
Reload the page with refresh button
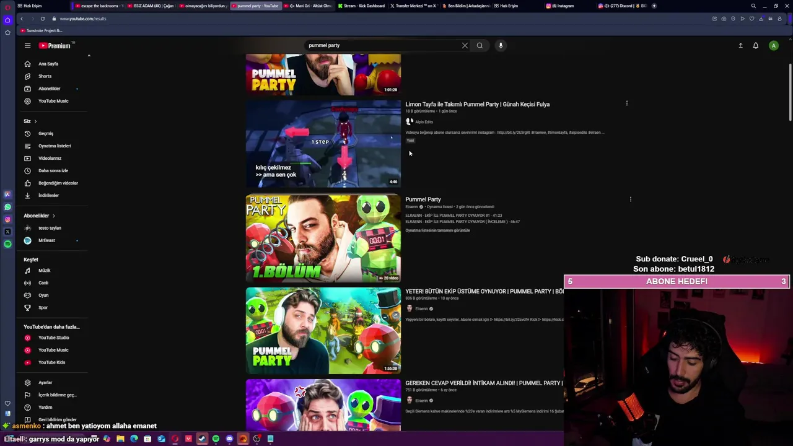(43, 19)
